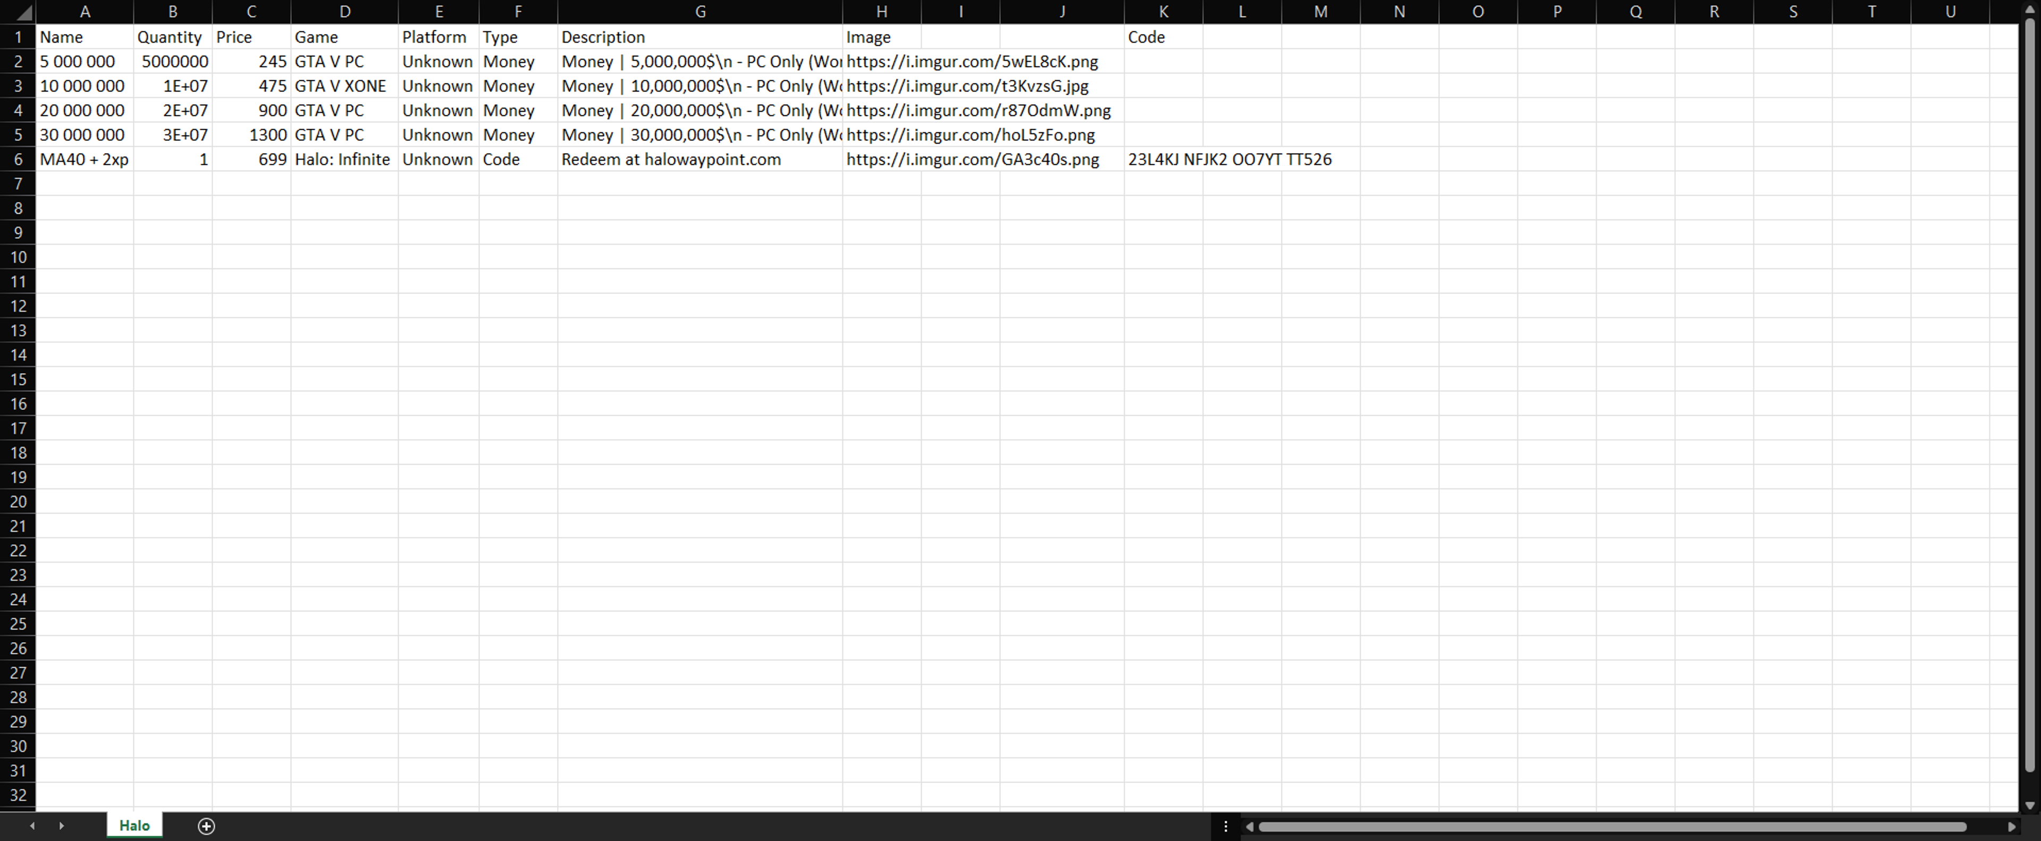Select the Type header cell
This screenshot has height=841, width=2041.
[x=518, y=37]
